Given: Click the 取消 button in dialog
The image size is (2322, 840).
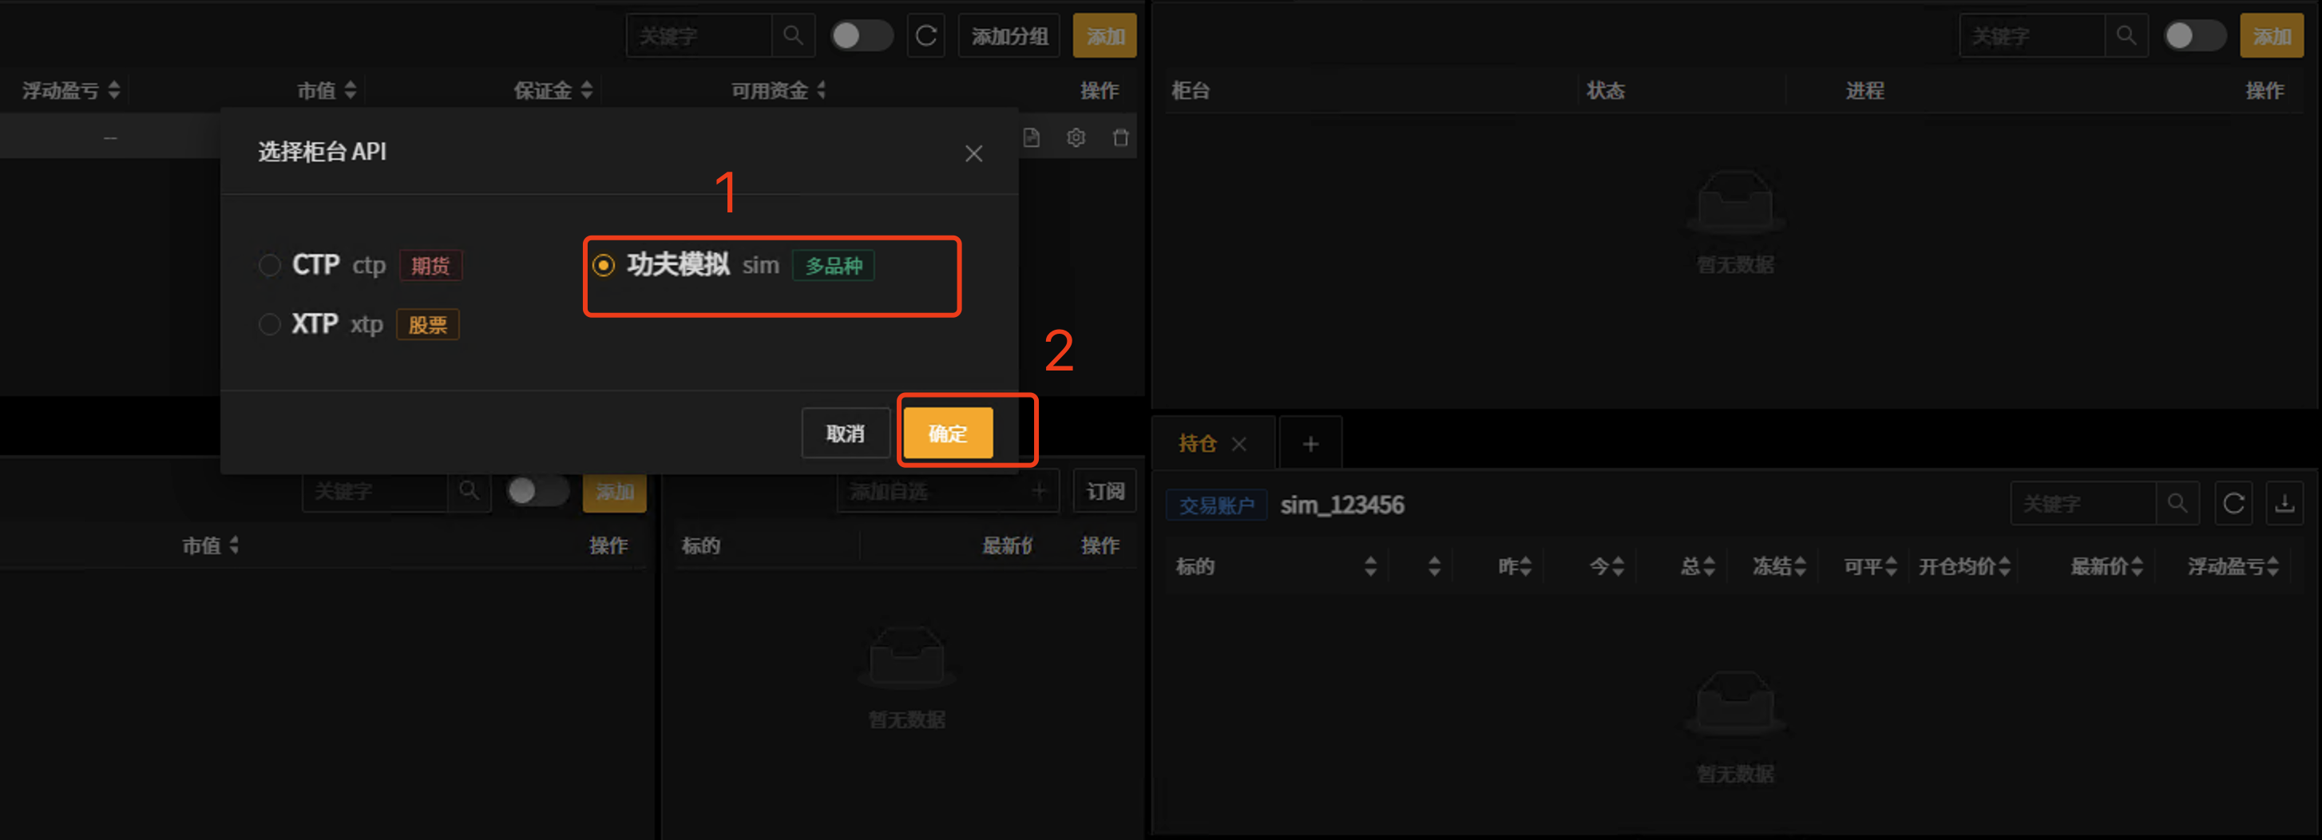Looking at the screenshot, I should [845, 434].
